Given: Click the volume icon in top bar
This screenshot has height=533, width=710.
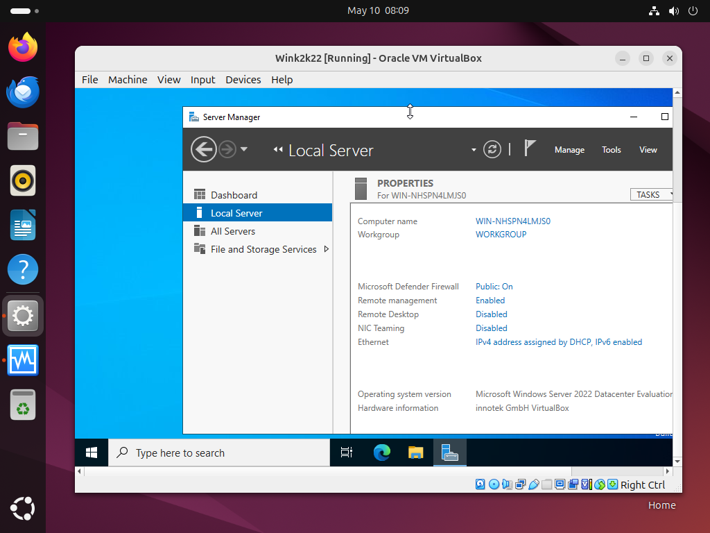Looking at the screenshot, I should tap(674, 11).
